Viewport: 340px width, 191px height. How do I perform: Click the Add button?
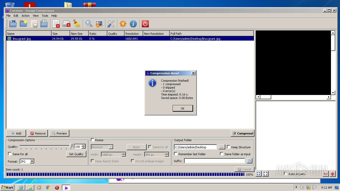click(16, 133)
